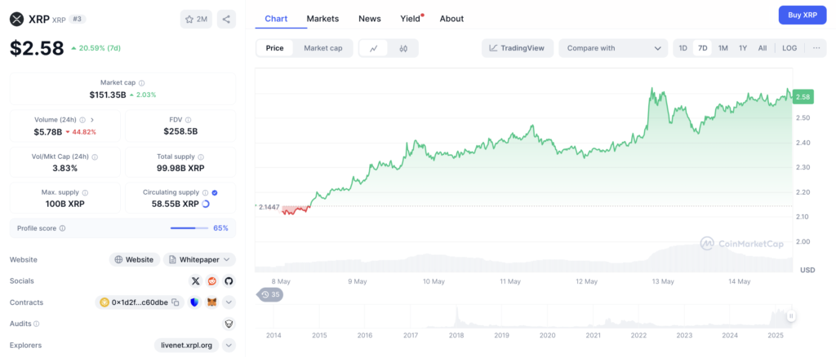Open the Compare with dropdown
The height and width of the screenshot is (357, 836).
[613, 48]
